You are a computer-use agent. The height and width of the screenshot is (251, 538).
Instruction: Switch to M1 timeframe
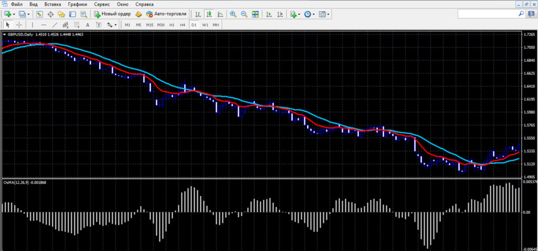[127, 25]
